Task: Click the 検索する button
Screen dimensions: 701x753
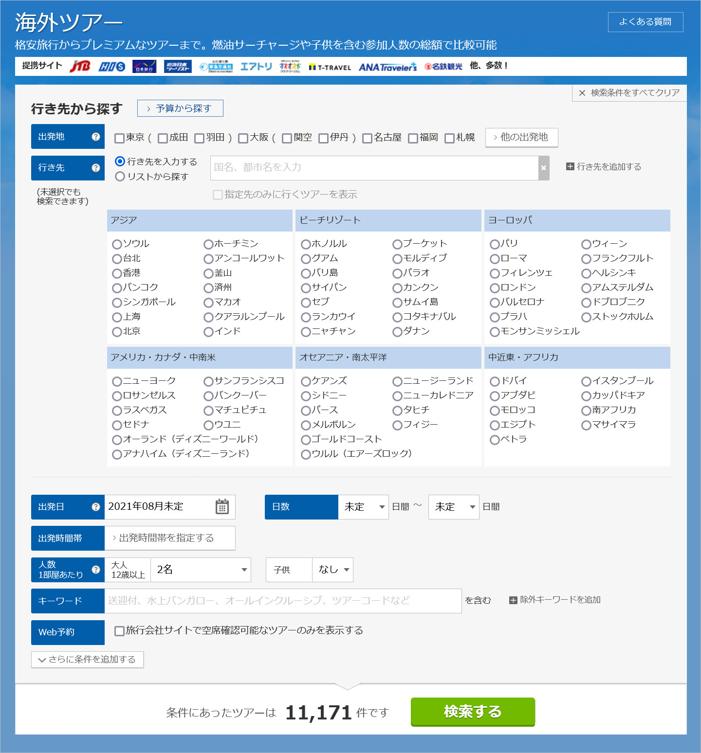Action: [473, 712]
